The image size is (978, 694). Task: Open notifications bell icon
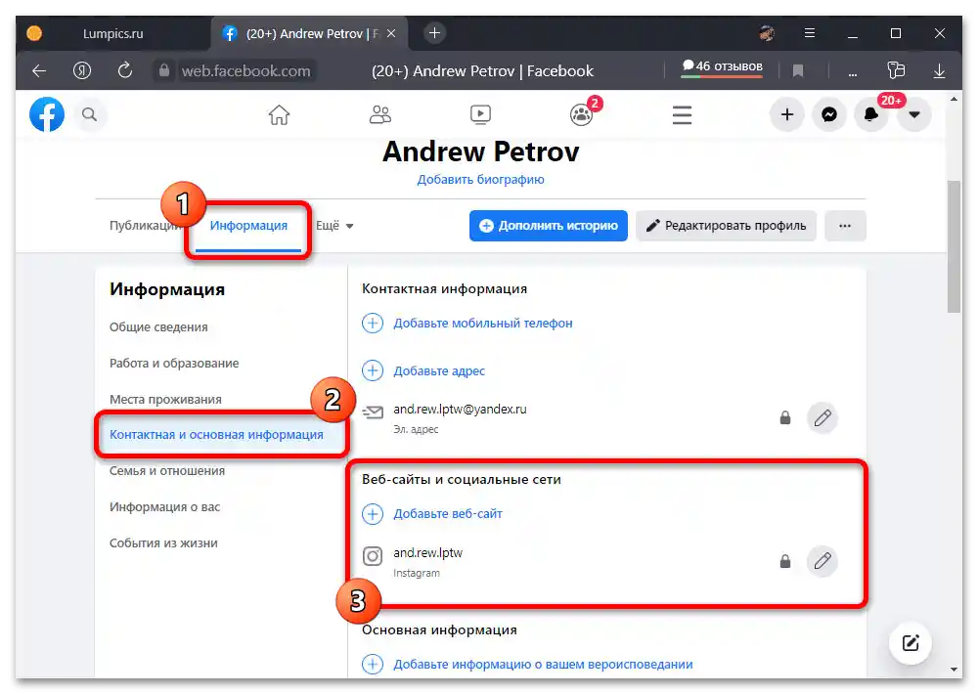click(871, 114)
